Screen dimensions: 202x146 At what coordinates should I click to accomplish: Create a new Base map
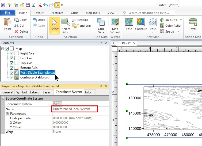click(x=129, y=24)
